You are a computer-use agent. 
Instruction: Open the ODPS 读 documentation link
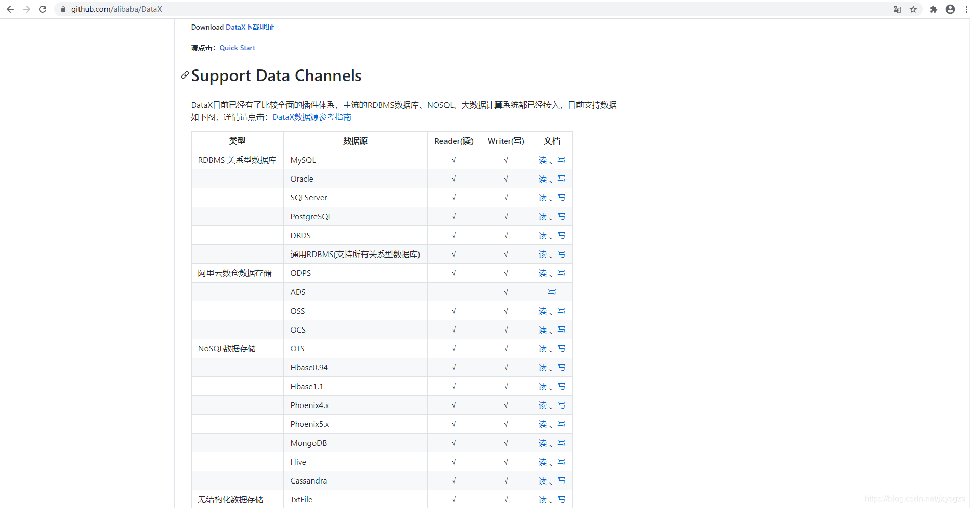pos(543,273)
